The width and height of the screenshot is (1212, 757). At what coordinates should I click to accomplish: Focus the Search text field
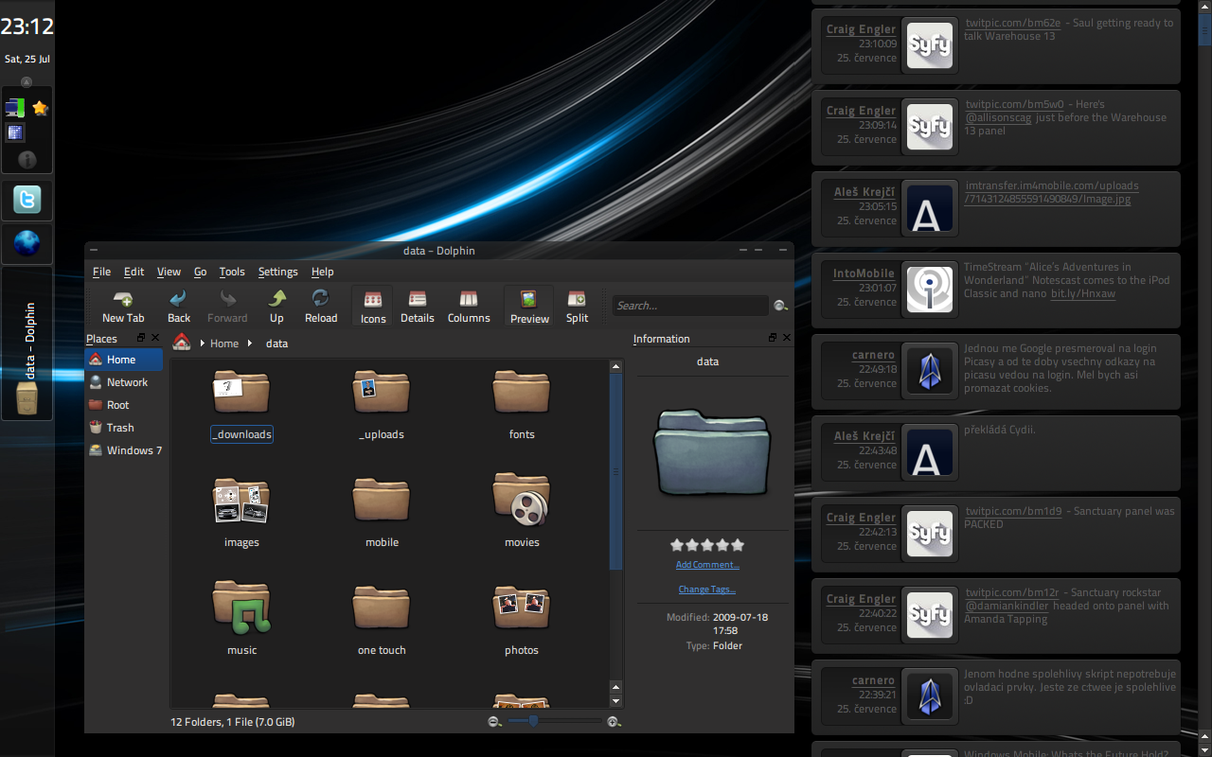coord(690,306)
